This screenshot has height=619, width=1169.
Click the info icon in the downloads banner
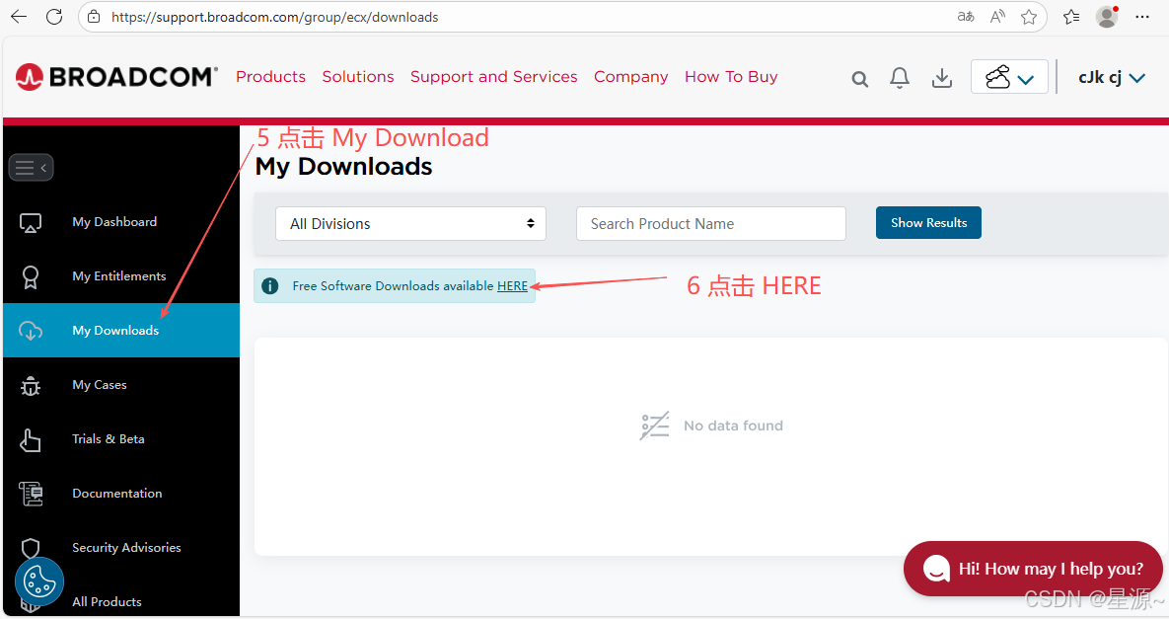pyautogui.click(x=270, y=285)
